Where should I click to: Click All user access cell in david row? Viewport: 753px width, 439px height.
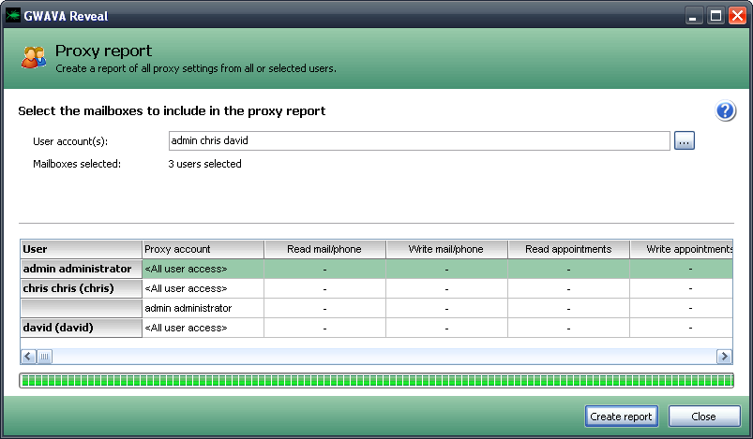[203, 328]
